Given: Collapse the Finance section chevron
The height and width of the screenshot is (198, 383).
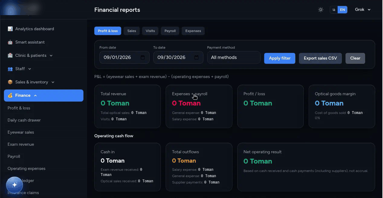Looking at the screenshot, I should pyautogui.click(x=35, y=95).
